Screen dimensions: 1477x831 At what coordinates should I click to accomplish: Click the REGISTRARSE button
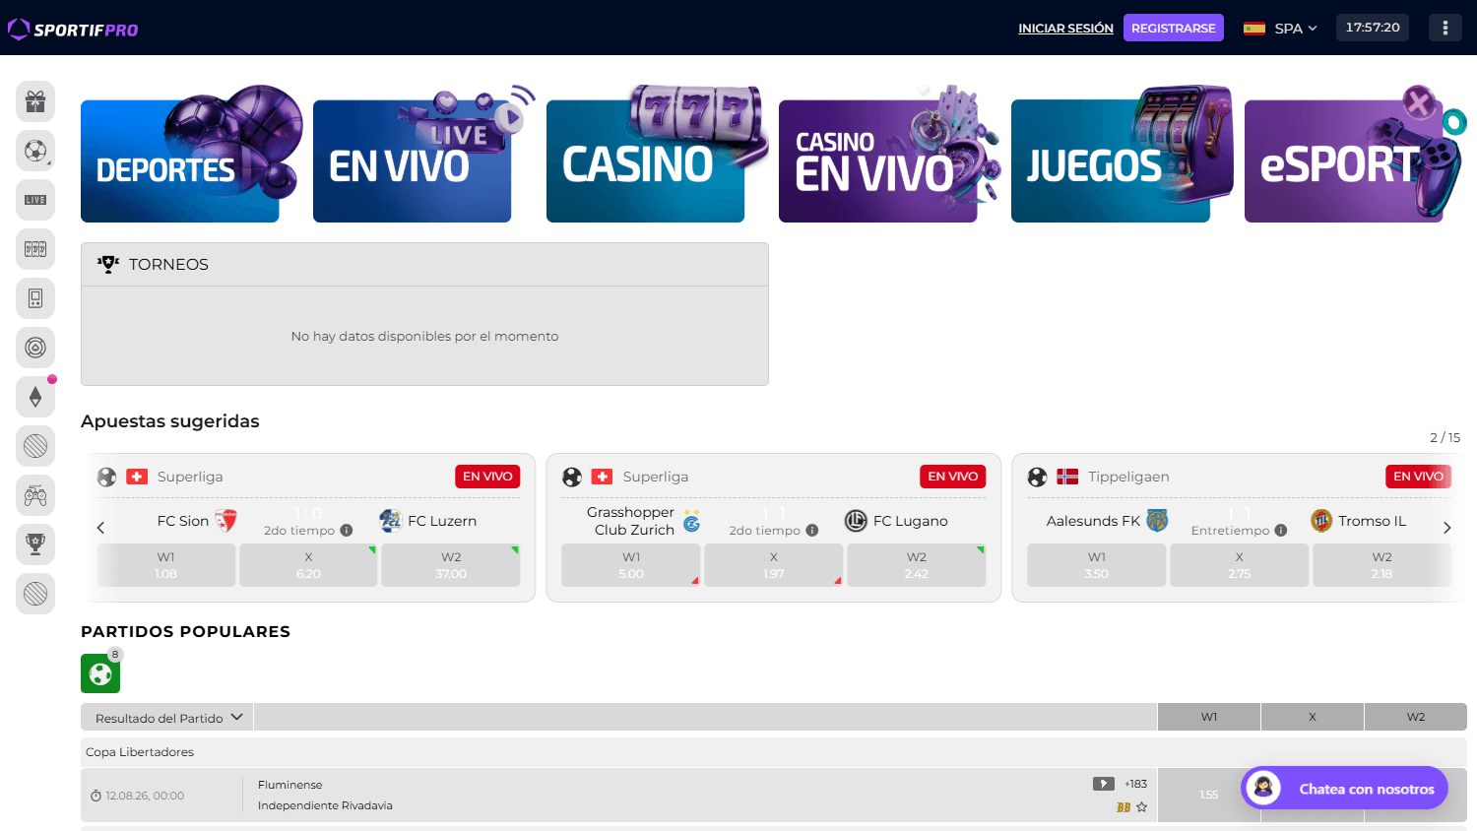1174,28
